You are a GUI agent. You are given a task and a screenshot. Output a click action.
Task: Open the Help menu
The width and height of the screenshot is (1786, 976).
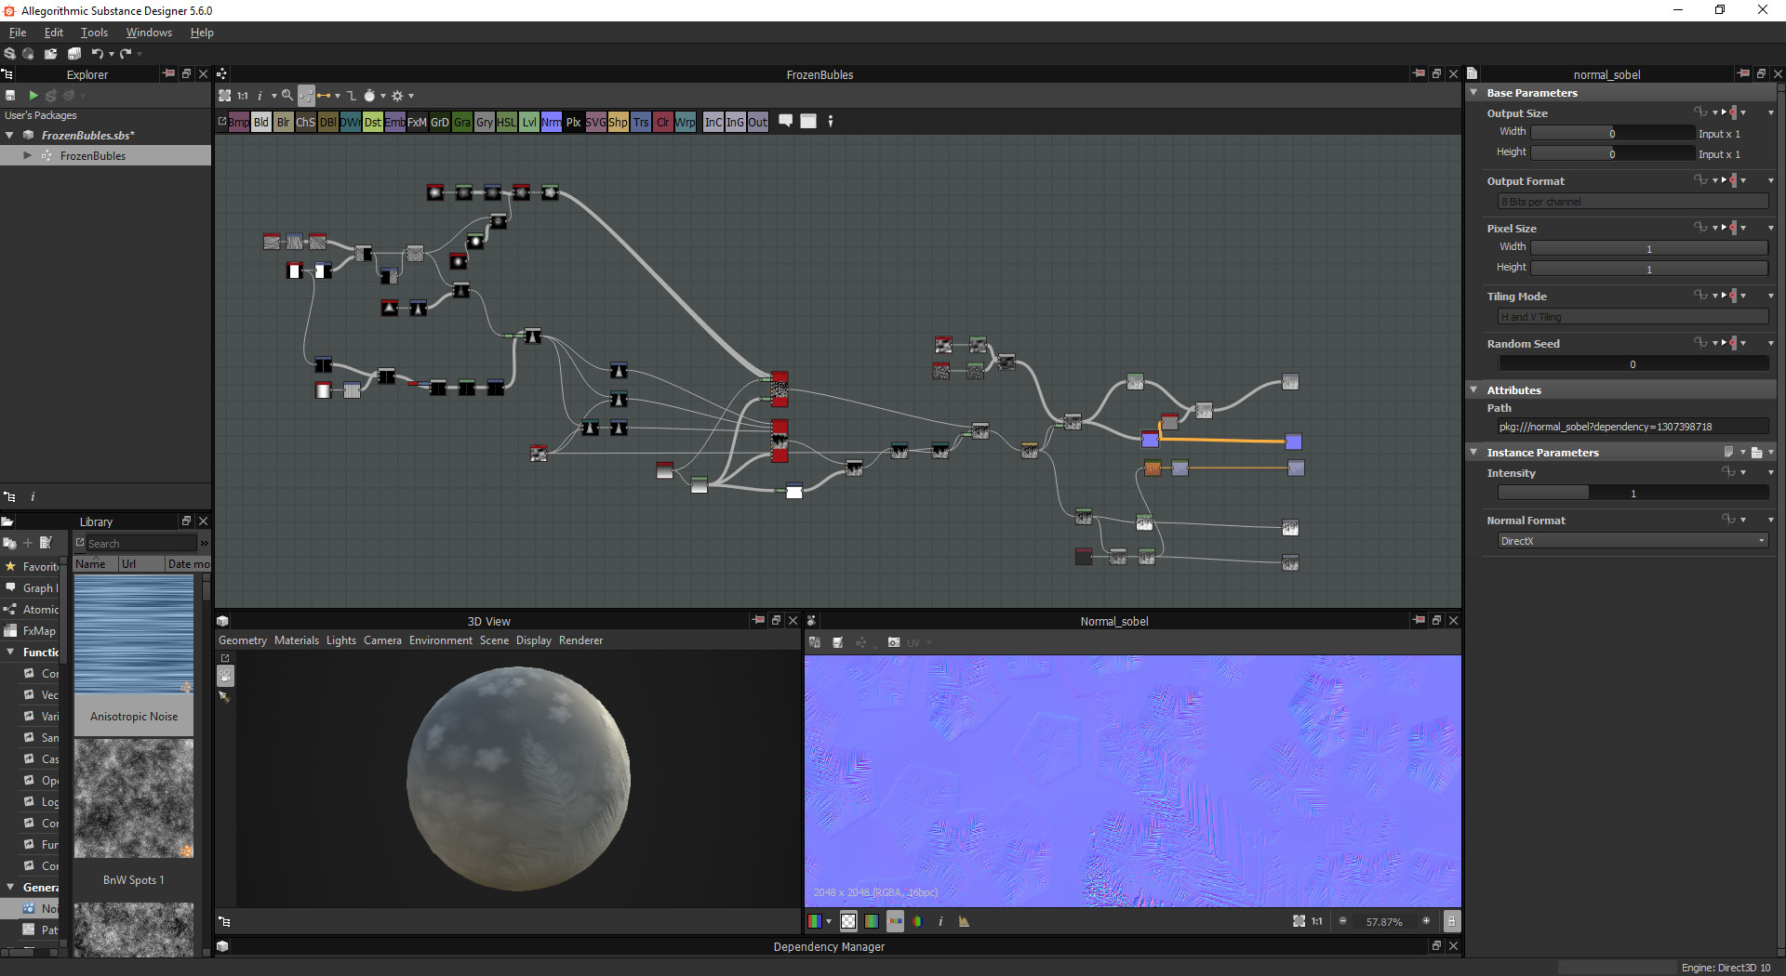(202, 33)
